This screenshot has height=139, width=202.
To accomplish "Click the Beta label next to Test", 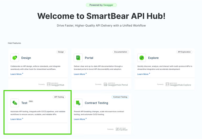I will [x=31, y=101].
